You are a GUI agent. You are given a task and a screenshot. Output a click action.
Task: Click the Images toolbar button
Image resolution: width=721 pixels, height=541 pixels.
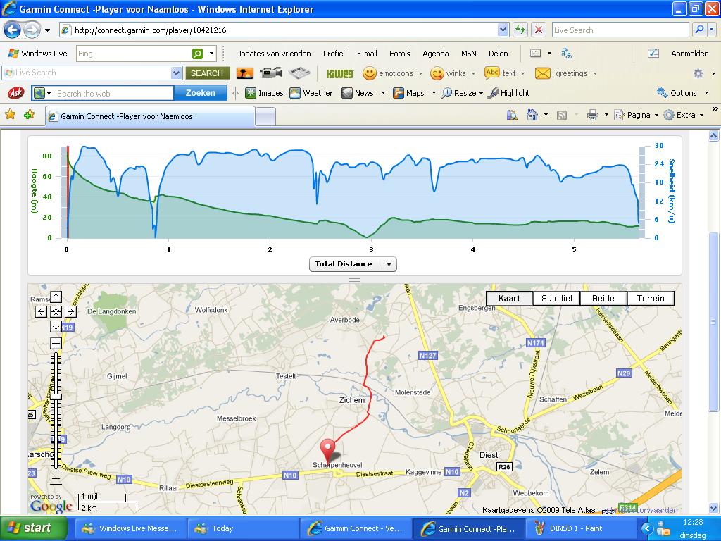264,93
